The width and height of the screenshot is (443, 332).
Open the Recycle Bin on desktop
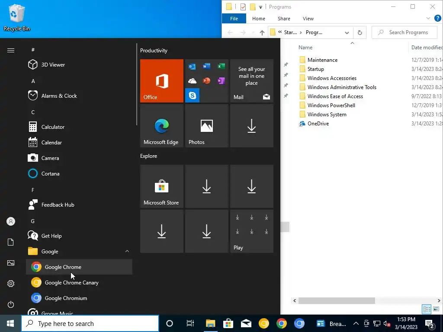(x=17, y=17)
